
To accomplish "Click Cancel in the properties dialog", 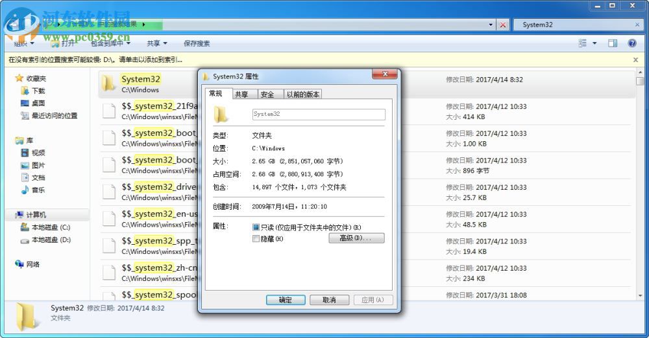I will coord(330,300).
